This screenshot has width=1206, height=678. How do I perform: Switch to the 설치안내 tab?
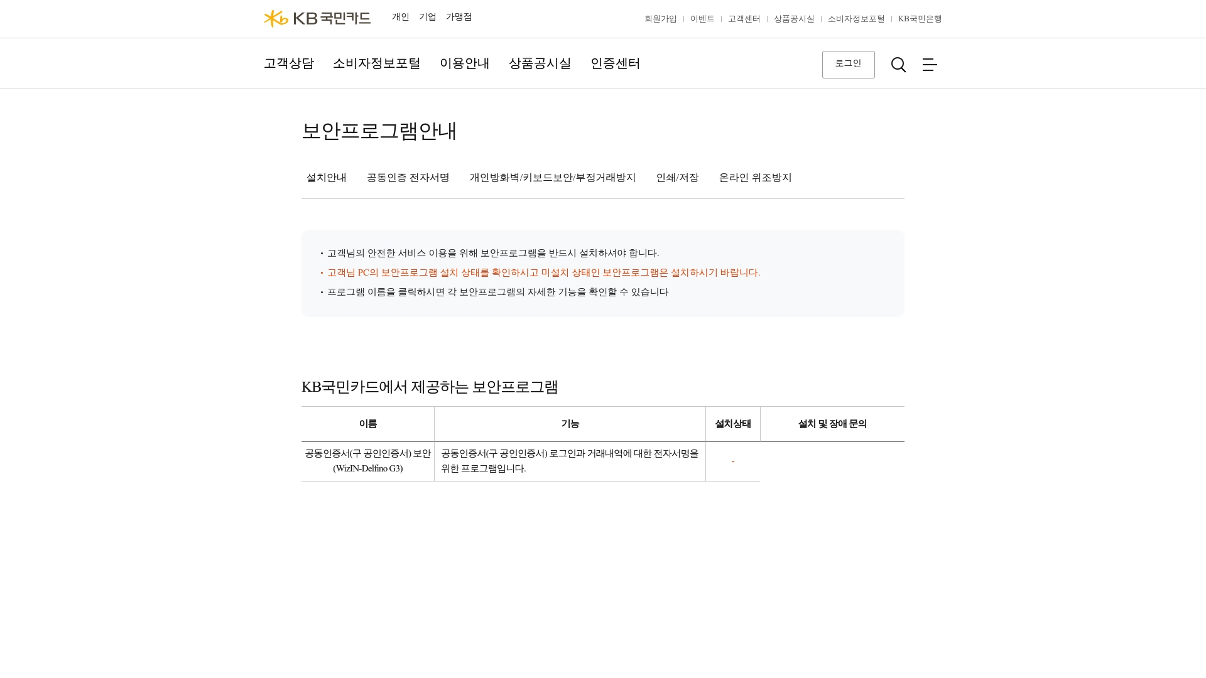coord(326,178)
